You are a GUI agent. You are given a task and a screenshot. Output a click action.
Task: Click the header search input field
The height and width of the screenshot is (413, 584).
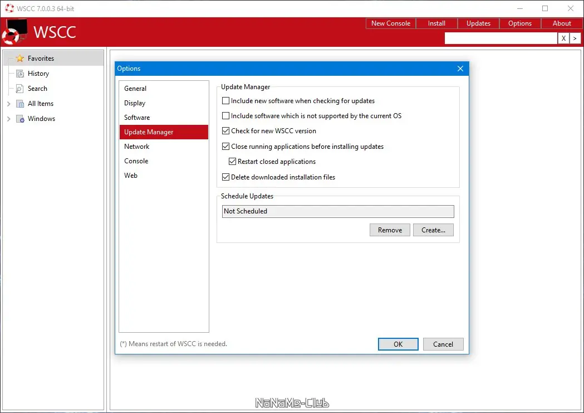(501, 38)
